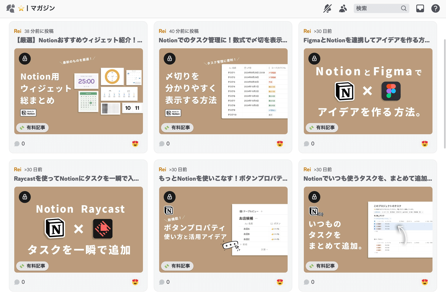Click 有料記事 tag on the いつものタスク post

pos(322,266)
